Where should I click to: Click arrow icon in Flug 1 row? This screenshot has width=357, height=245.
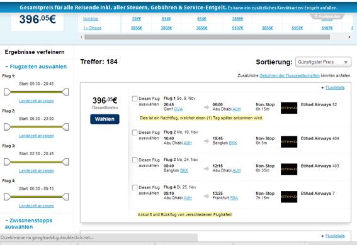click(x=207, y=107)
